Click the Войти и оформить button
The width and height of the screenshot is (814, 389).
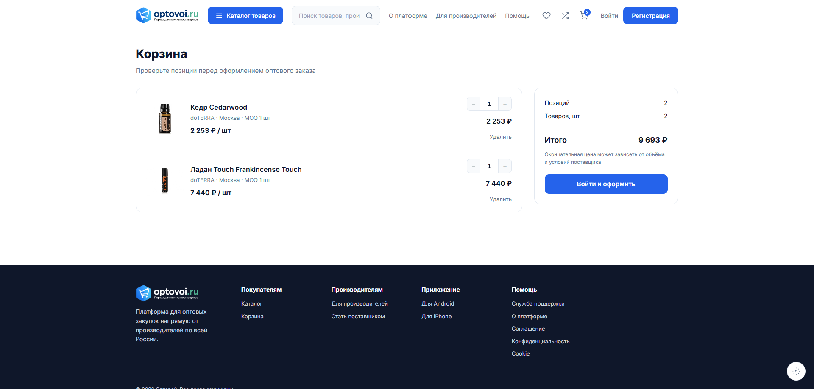click(x=606, y=184)
